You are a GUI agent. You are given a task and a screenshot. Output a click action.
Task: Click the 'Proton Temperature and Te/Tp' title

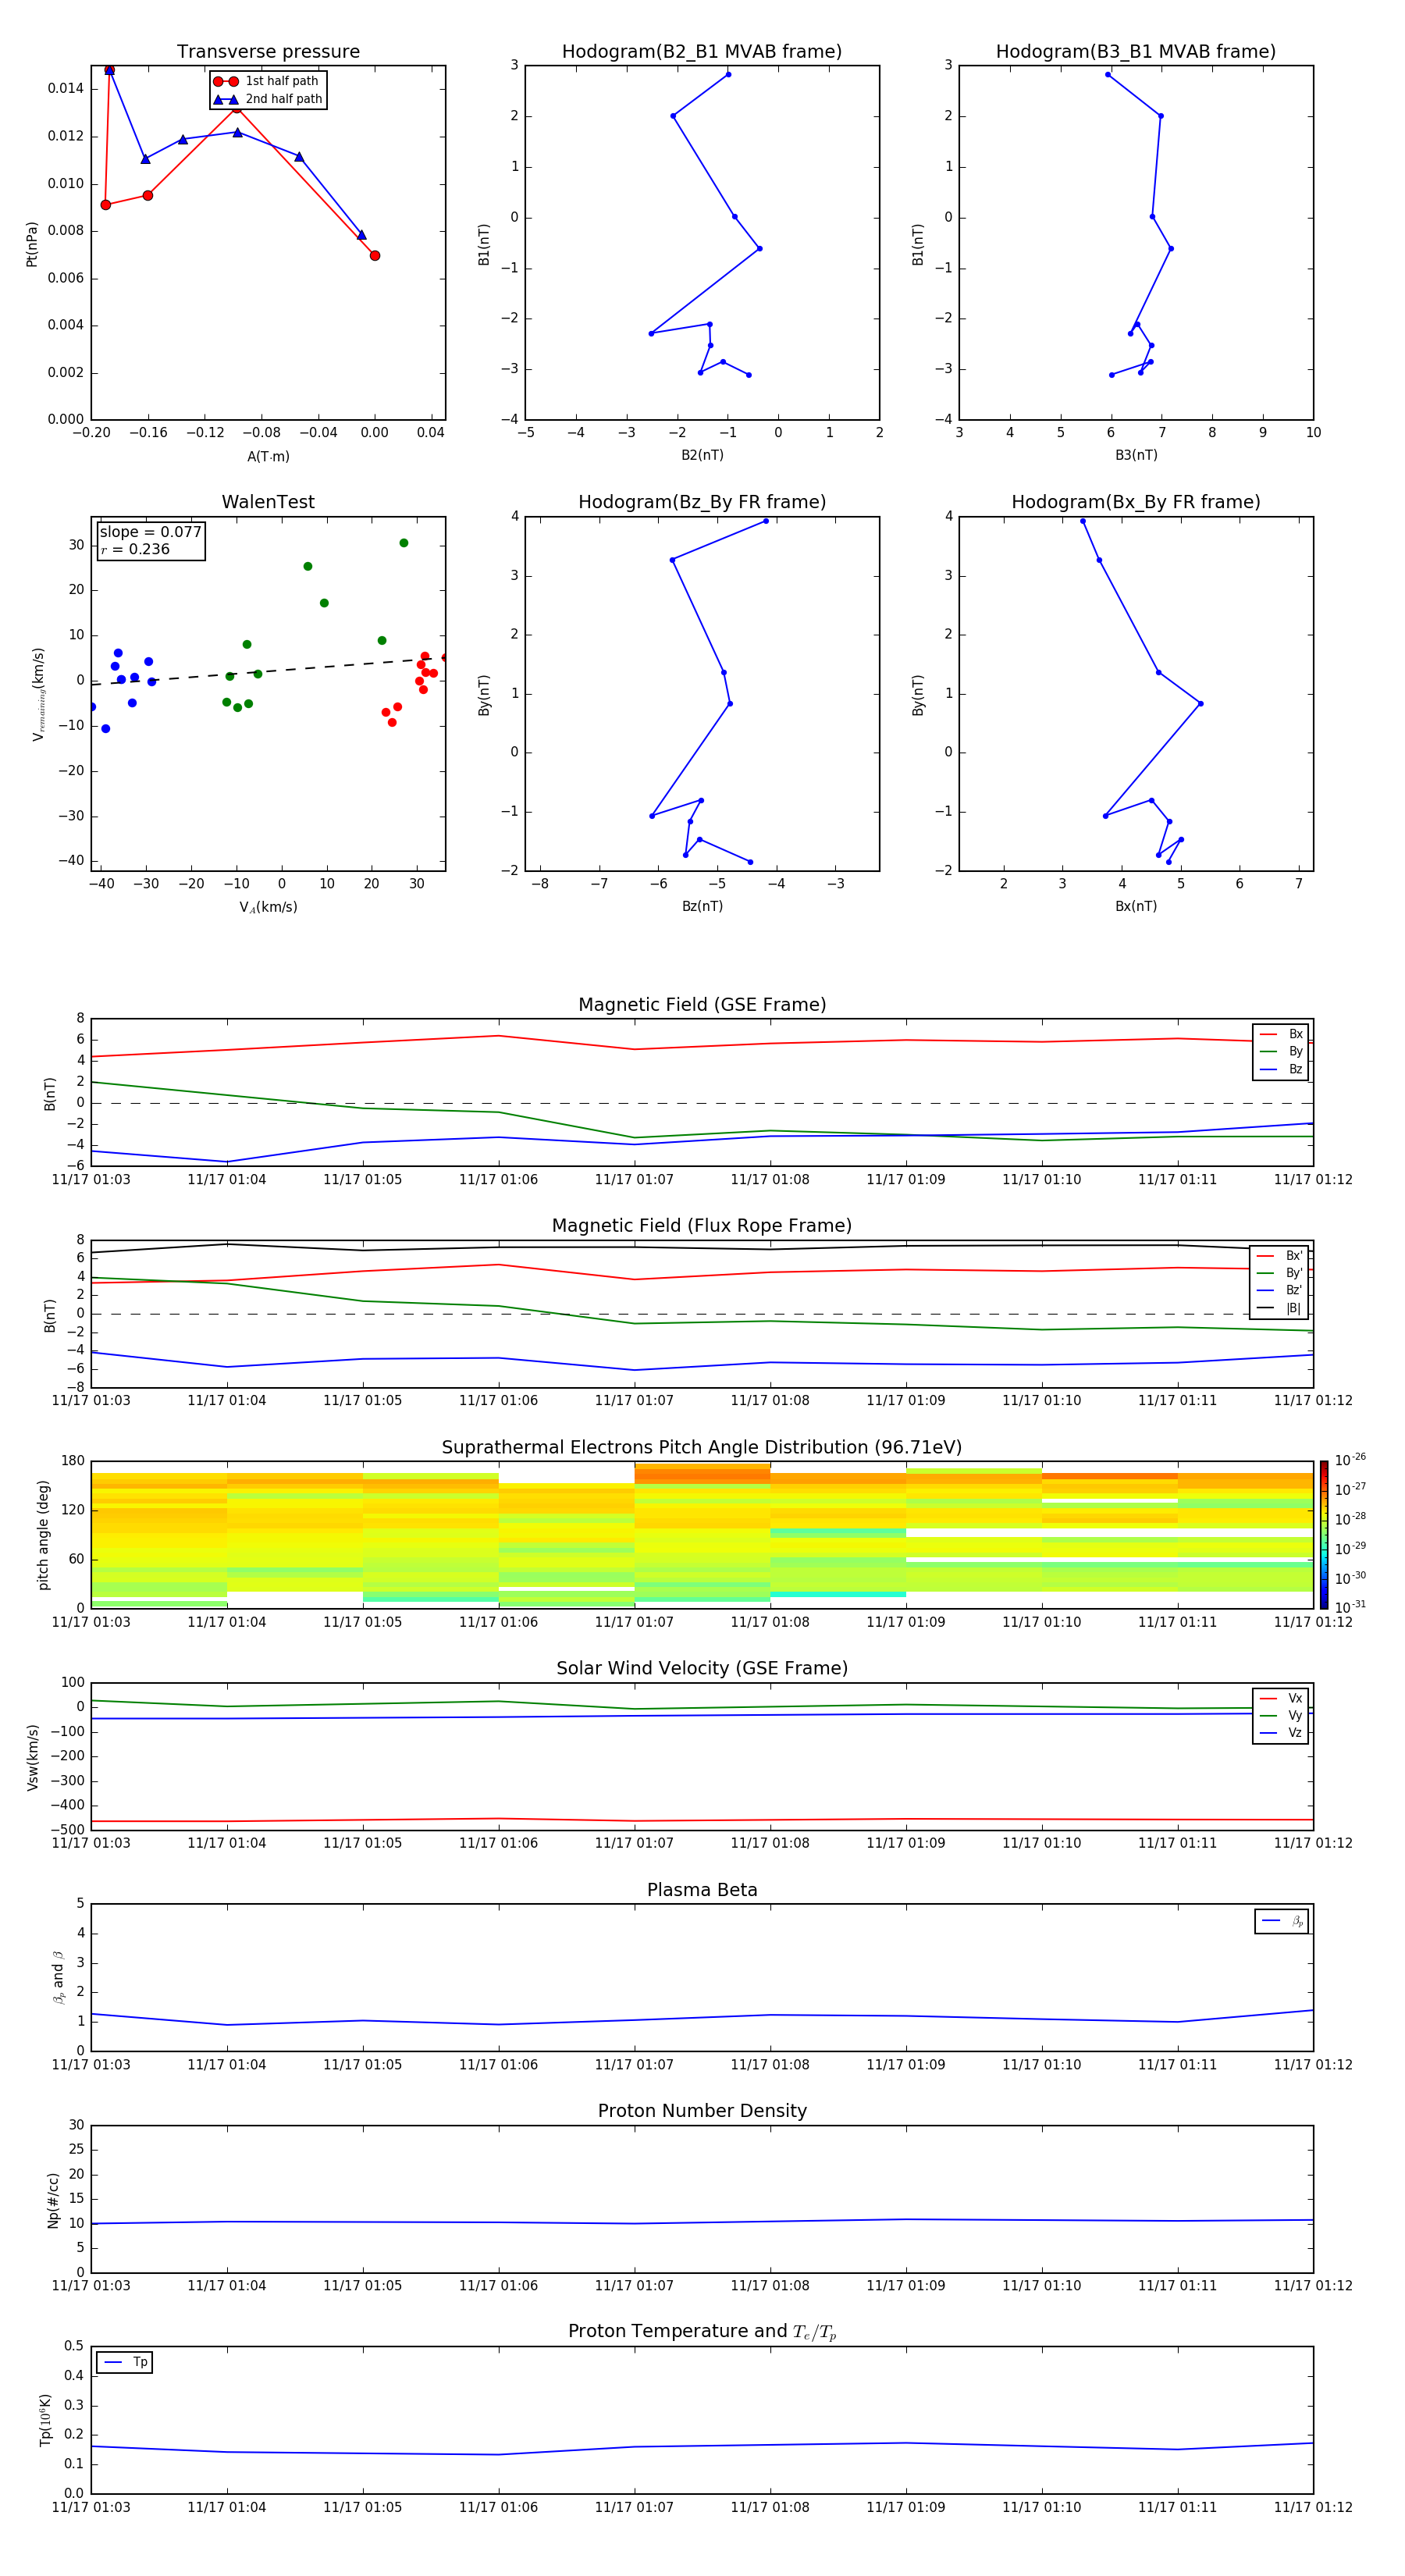(x=702, y=2332)
